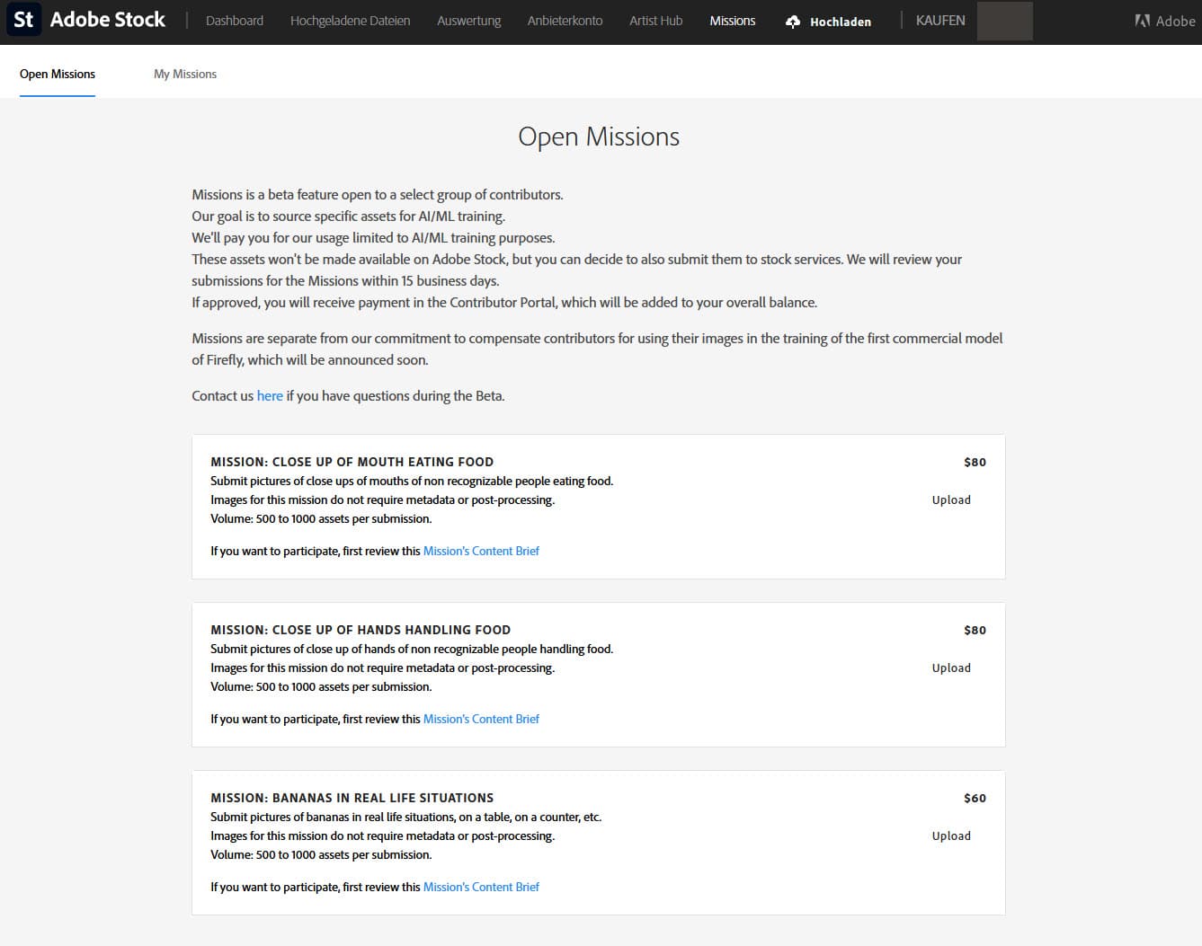This screenshot has width=1202, height=946.
Task: Click the gray user account box in header
Action: point(1004,22)
